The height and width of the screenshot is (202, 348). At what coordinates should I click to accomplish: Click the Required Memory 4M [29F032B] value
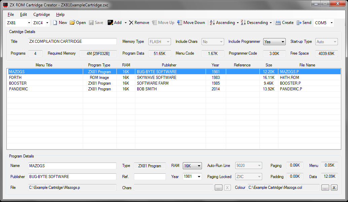[x=98, y=53]
